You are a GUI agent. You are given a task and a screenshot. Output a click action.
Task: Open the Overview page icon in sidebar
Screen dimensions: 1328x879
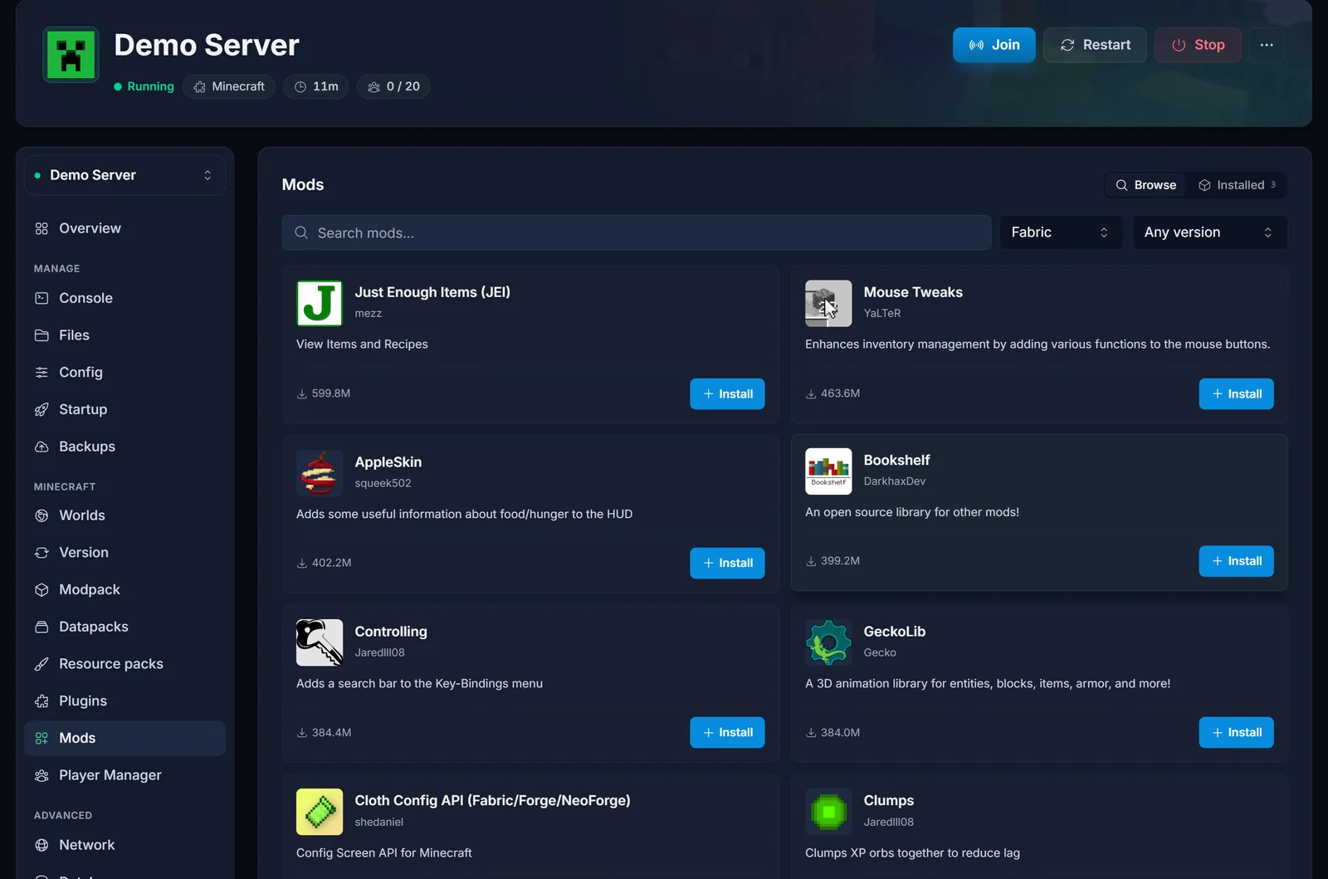(x=41, y=228)
